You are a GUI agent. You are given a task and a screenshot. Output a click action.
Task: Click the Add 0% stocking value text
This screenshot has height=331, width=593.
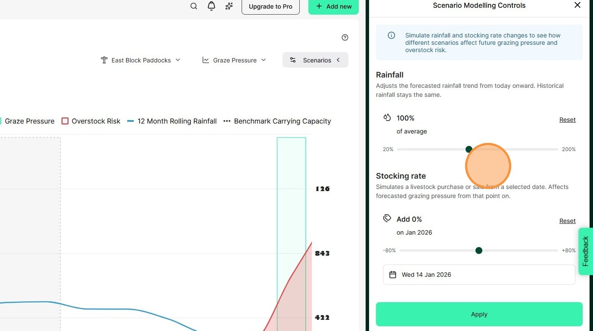409,219
